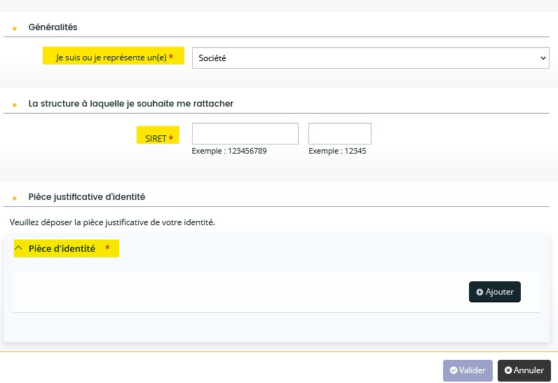Focus the five-digit SIRET suffix field
Viewport: 558px width, 383px height.
click(x=340, y=133)
